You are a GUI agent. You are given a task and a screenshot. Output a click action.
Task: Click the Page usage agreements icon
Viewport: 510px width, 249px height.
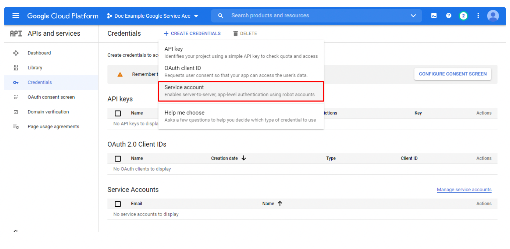[16, 127]
